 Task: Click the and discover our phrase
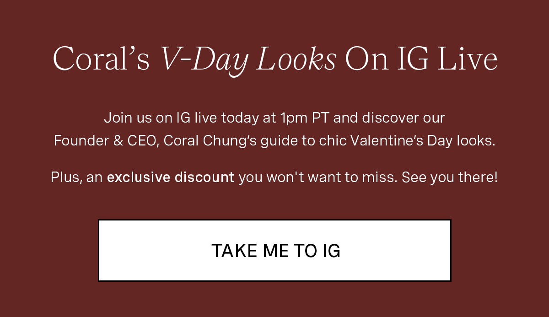coord(389,118)
